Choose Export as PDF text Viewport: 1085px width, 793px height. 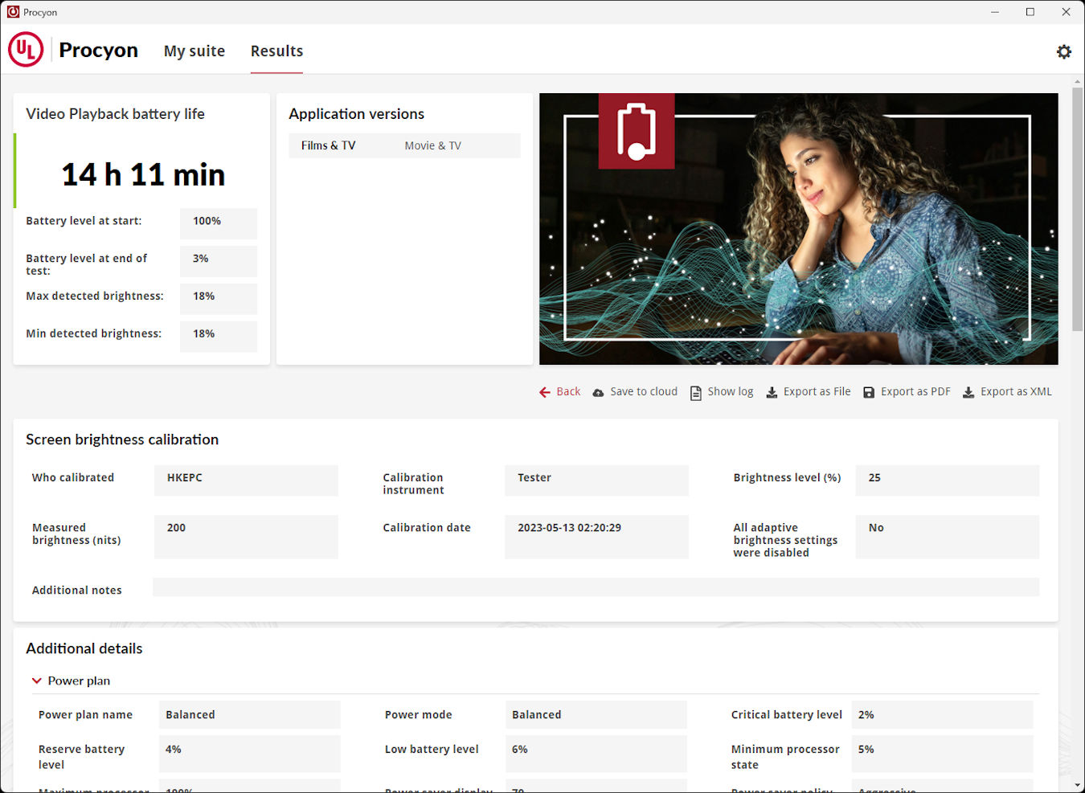[x=915, y=391]
